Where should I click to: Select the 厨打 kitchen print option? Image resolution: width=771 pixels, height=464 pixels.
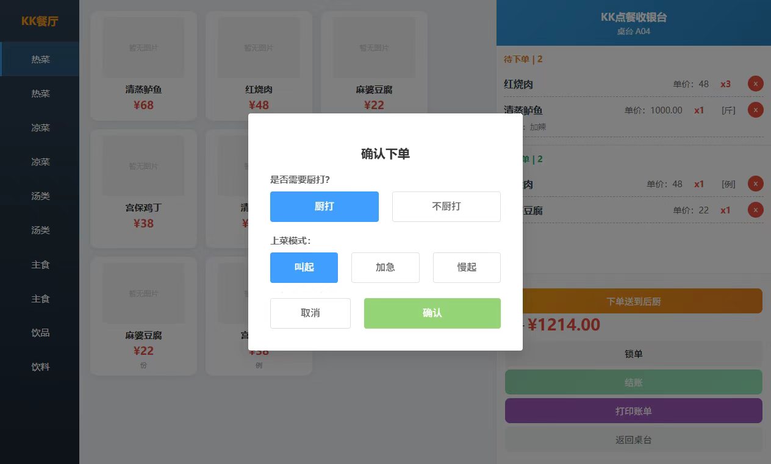pyautogui.click(x=325, y=207)
